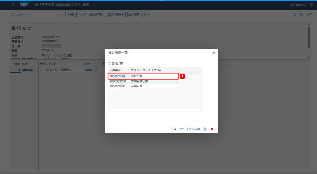Click the search magnifier icon in toolbar
Screen dimensions: 317x174
tap(294, 15)
